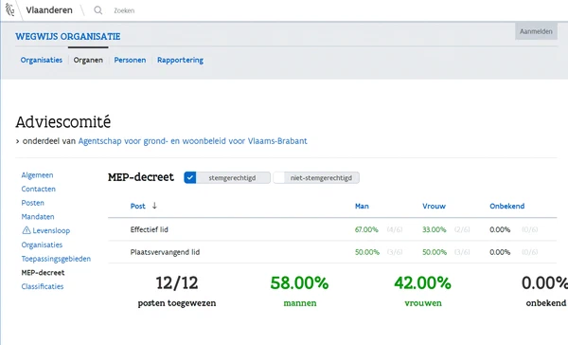This screenshot has height=345, width=568.
Task: Click the Effectief lid row label
Action: pos(150,229)
